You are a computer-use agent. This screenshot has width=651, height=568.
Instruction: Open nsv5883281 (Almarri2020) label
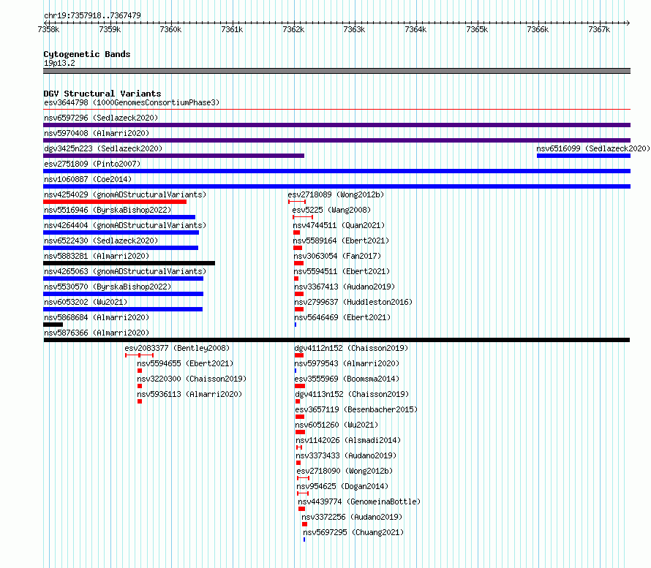tap(97, 256)
